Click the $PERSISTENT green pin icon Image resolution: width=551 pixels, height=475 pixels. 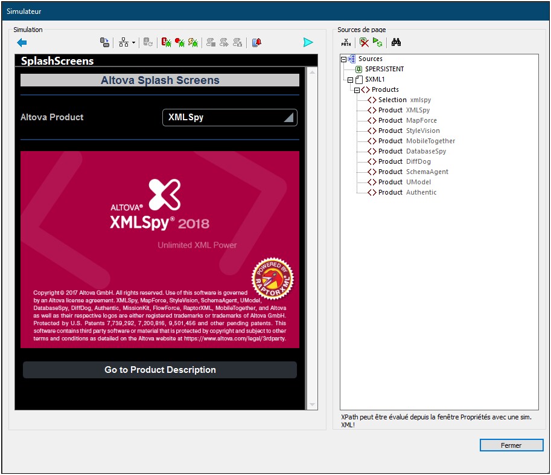[358, 69]
